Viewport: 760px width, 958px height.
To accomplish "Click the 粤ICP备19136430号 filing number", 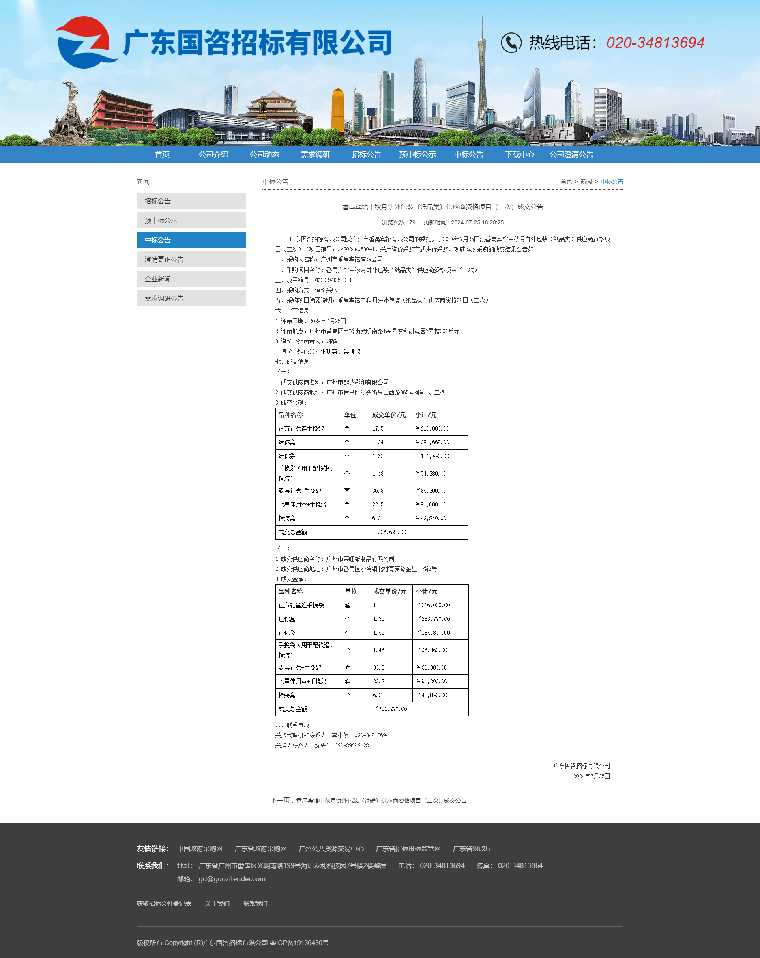I will 299,943.
